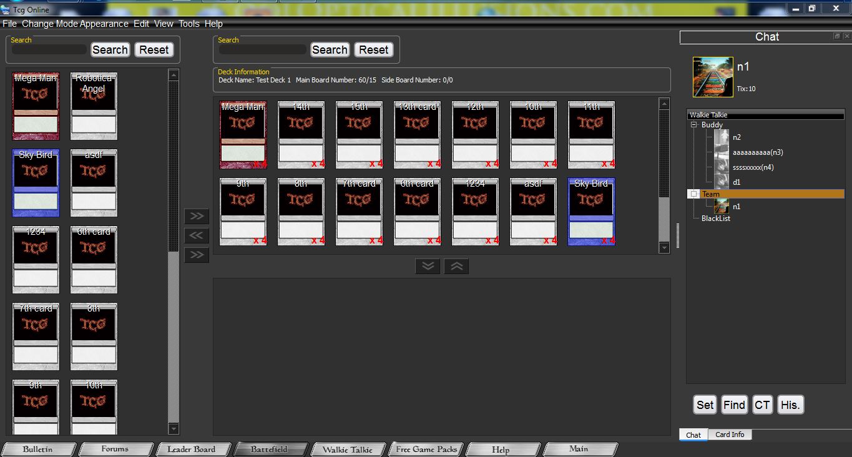This screenshot has width=852, height=457.
Task: Collapse the Buddy group in Walkie Talkie
Action: click(693, 125)
